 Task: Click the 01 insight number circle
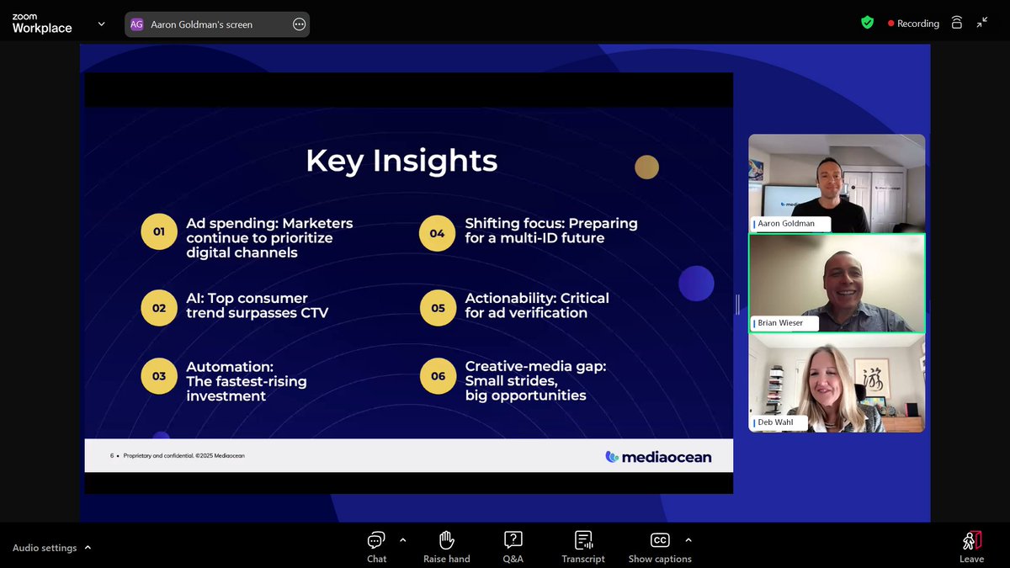pyautogui.click(x=159, y=231)
